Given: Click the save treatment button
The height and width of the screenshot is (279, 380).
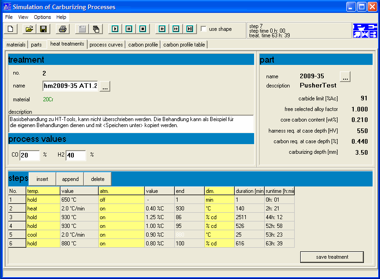Looking at the screenshot, I should click(x=332, y=257).
